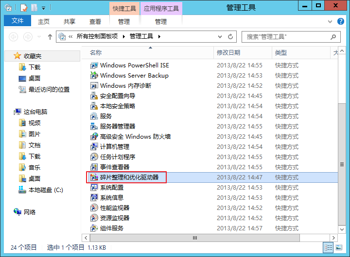This screenshot has width=350, height=257.
Task: Open the address bar history dropdown
Action: (220, 37)
